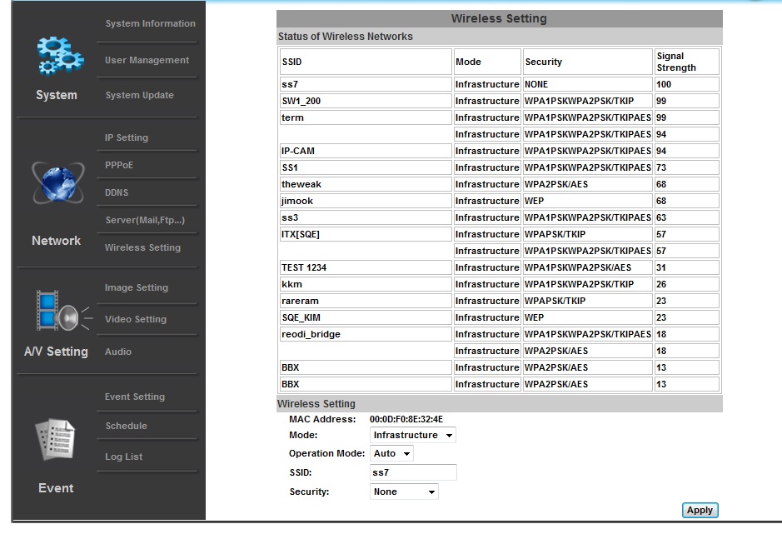Navigate to PPPoE settings
782x534 pixels.
point(119,165)
